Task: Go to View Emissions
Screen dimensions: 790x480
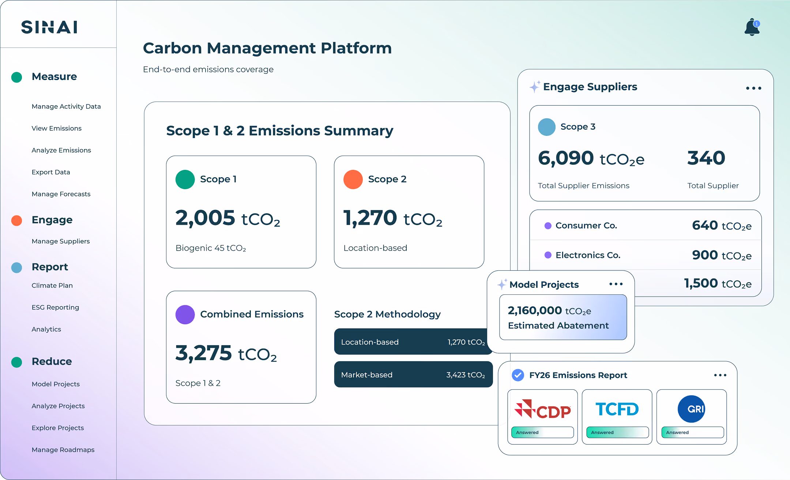Action: coord(57,128)
